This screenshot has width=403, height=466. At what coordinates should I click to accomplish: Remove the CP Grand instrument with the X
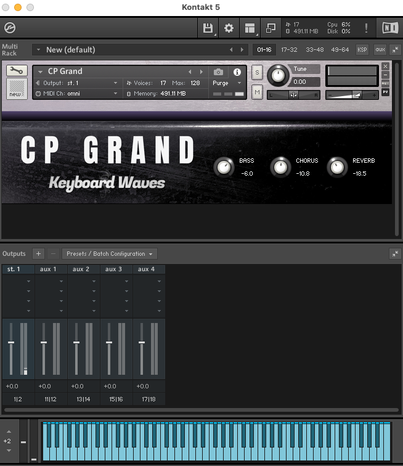click(385, 67)
